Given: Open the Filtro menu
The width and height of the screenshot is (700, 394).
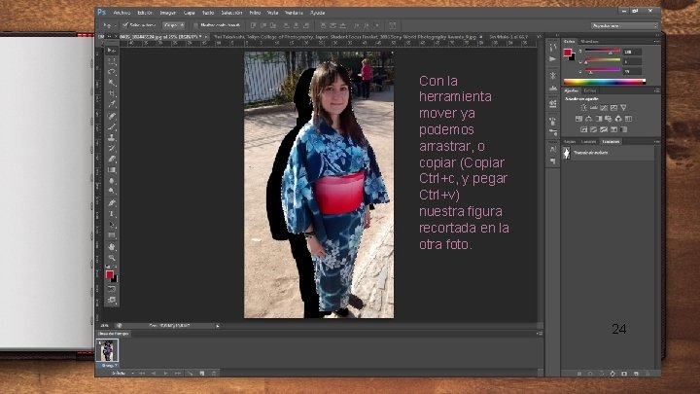Looking at the screenshot, I should [255, 13].
